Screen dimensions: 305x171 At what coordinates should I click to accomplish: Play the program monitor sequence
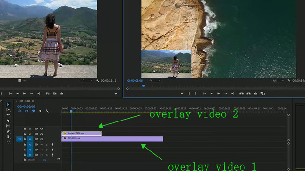pyautogui.click(x=219, y=93)
